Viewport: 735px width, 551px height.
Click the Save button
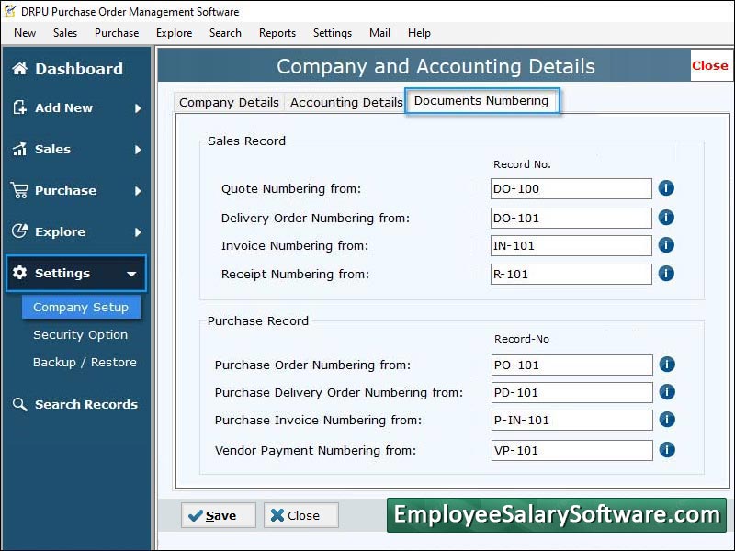[218, 515]
